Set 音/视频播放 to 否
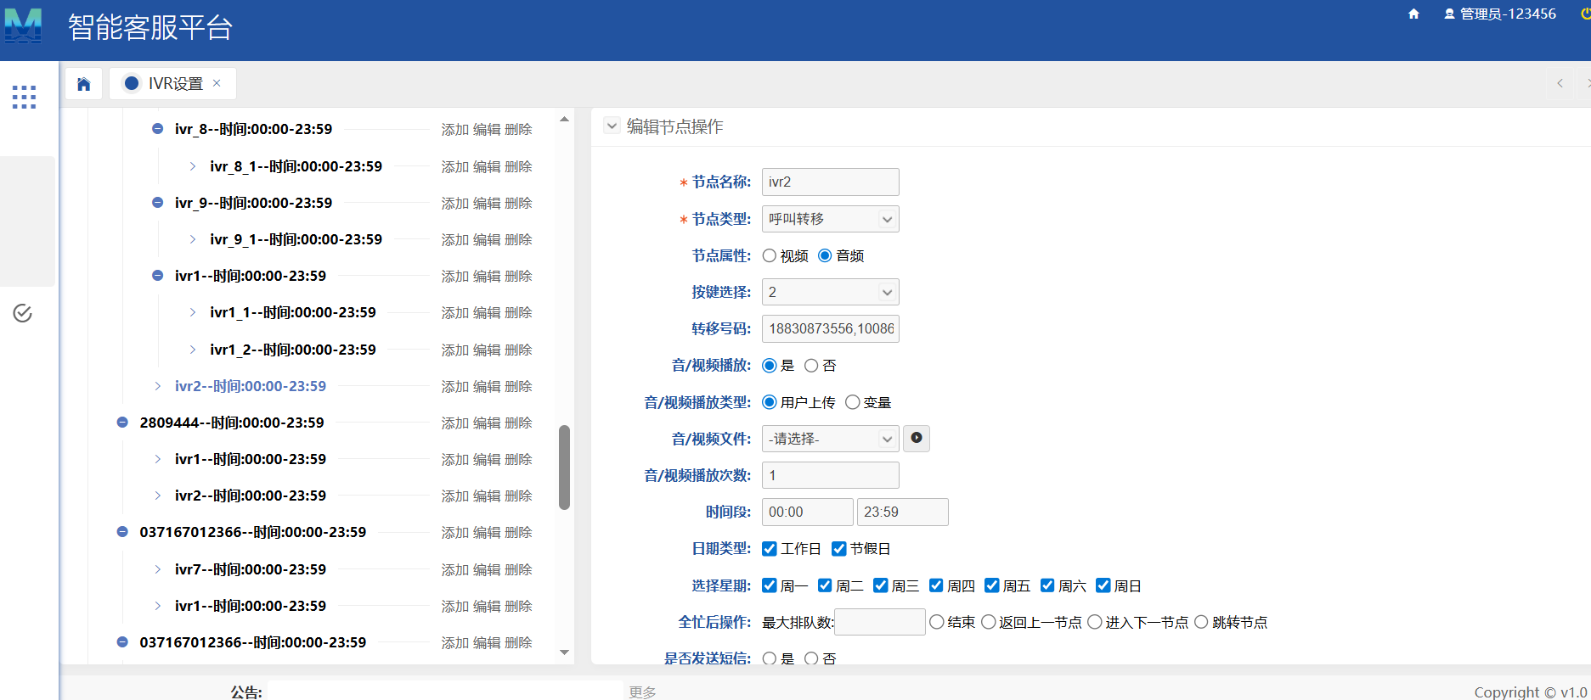The image size is (1591, 700). (811, 365)
